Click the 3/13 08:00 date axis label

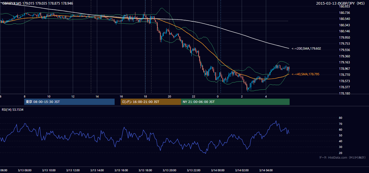25,170
